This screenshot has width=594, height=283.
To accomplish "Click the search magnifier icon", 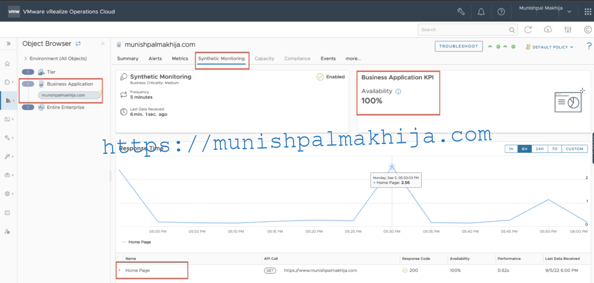I will [x=512, y=30].
